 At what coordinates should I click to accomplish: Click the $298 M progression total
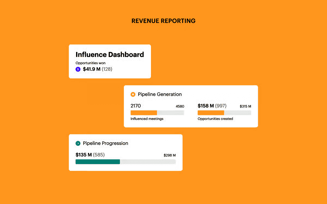pos(169,155)
